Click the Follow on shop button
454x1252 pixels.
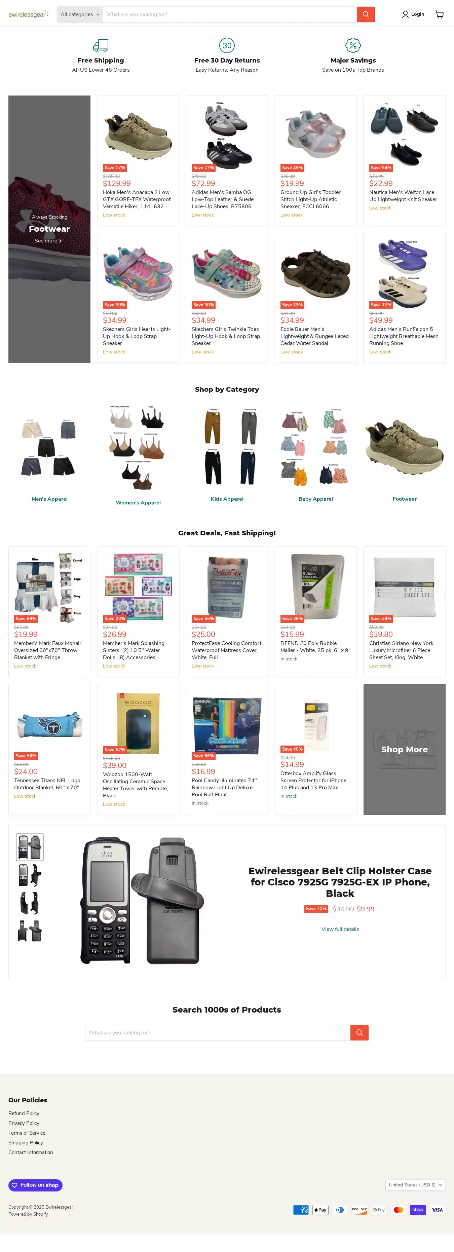point(35,1185)
